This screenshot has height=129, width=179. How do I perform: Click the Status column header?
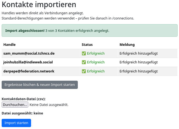[87, 44]
